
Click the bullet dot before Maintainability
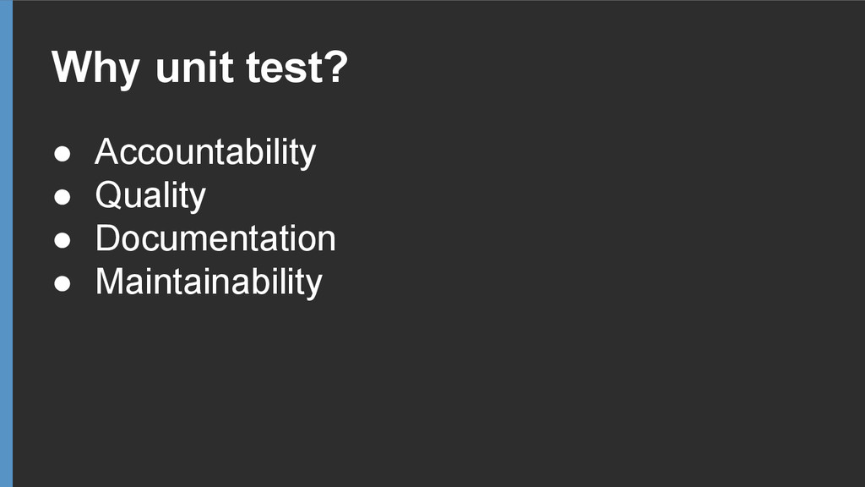pyautogui.click(x=63, y=283)
